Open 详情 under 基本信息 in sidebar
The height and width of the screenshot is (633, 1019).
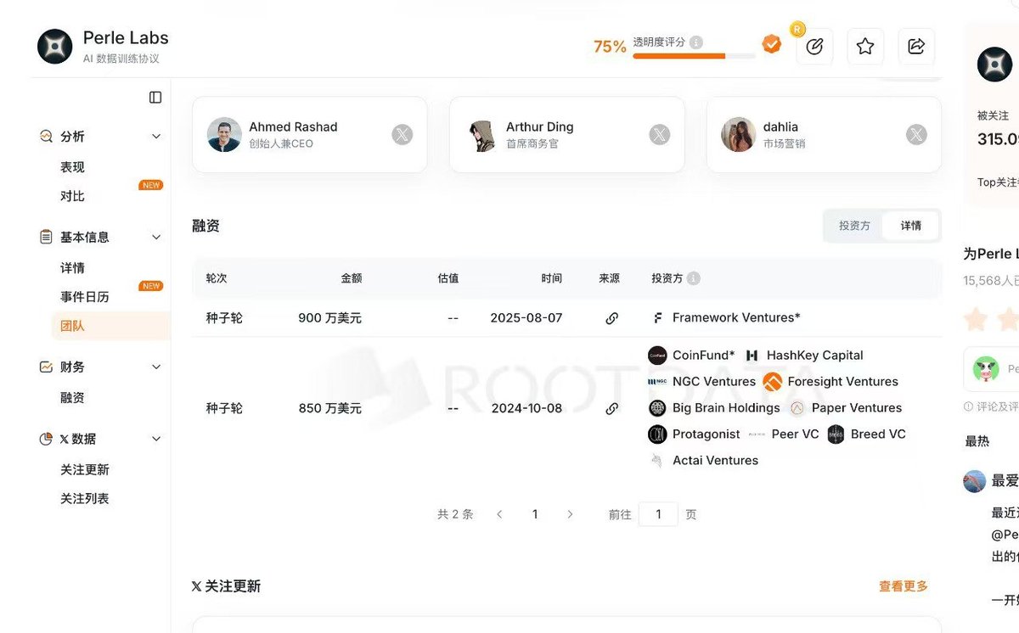click(x=72, y=268)
